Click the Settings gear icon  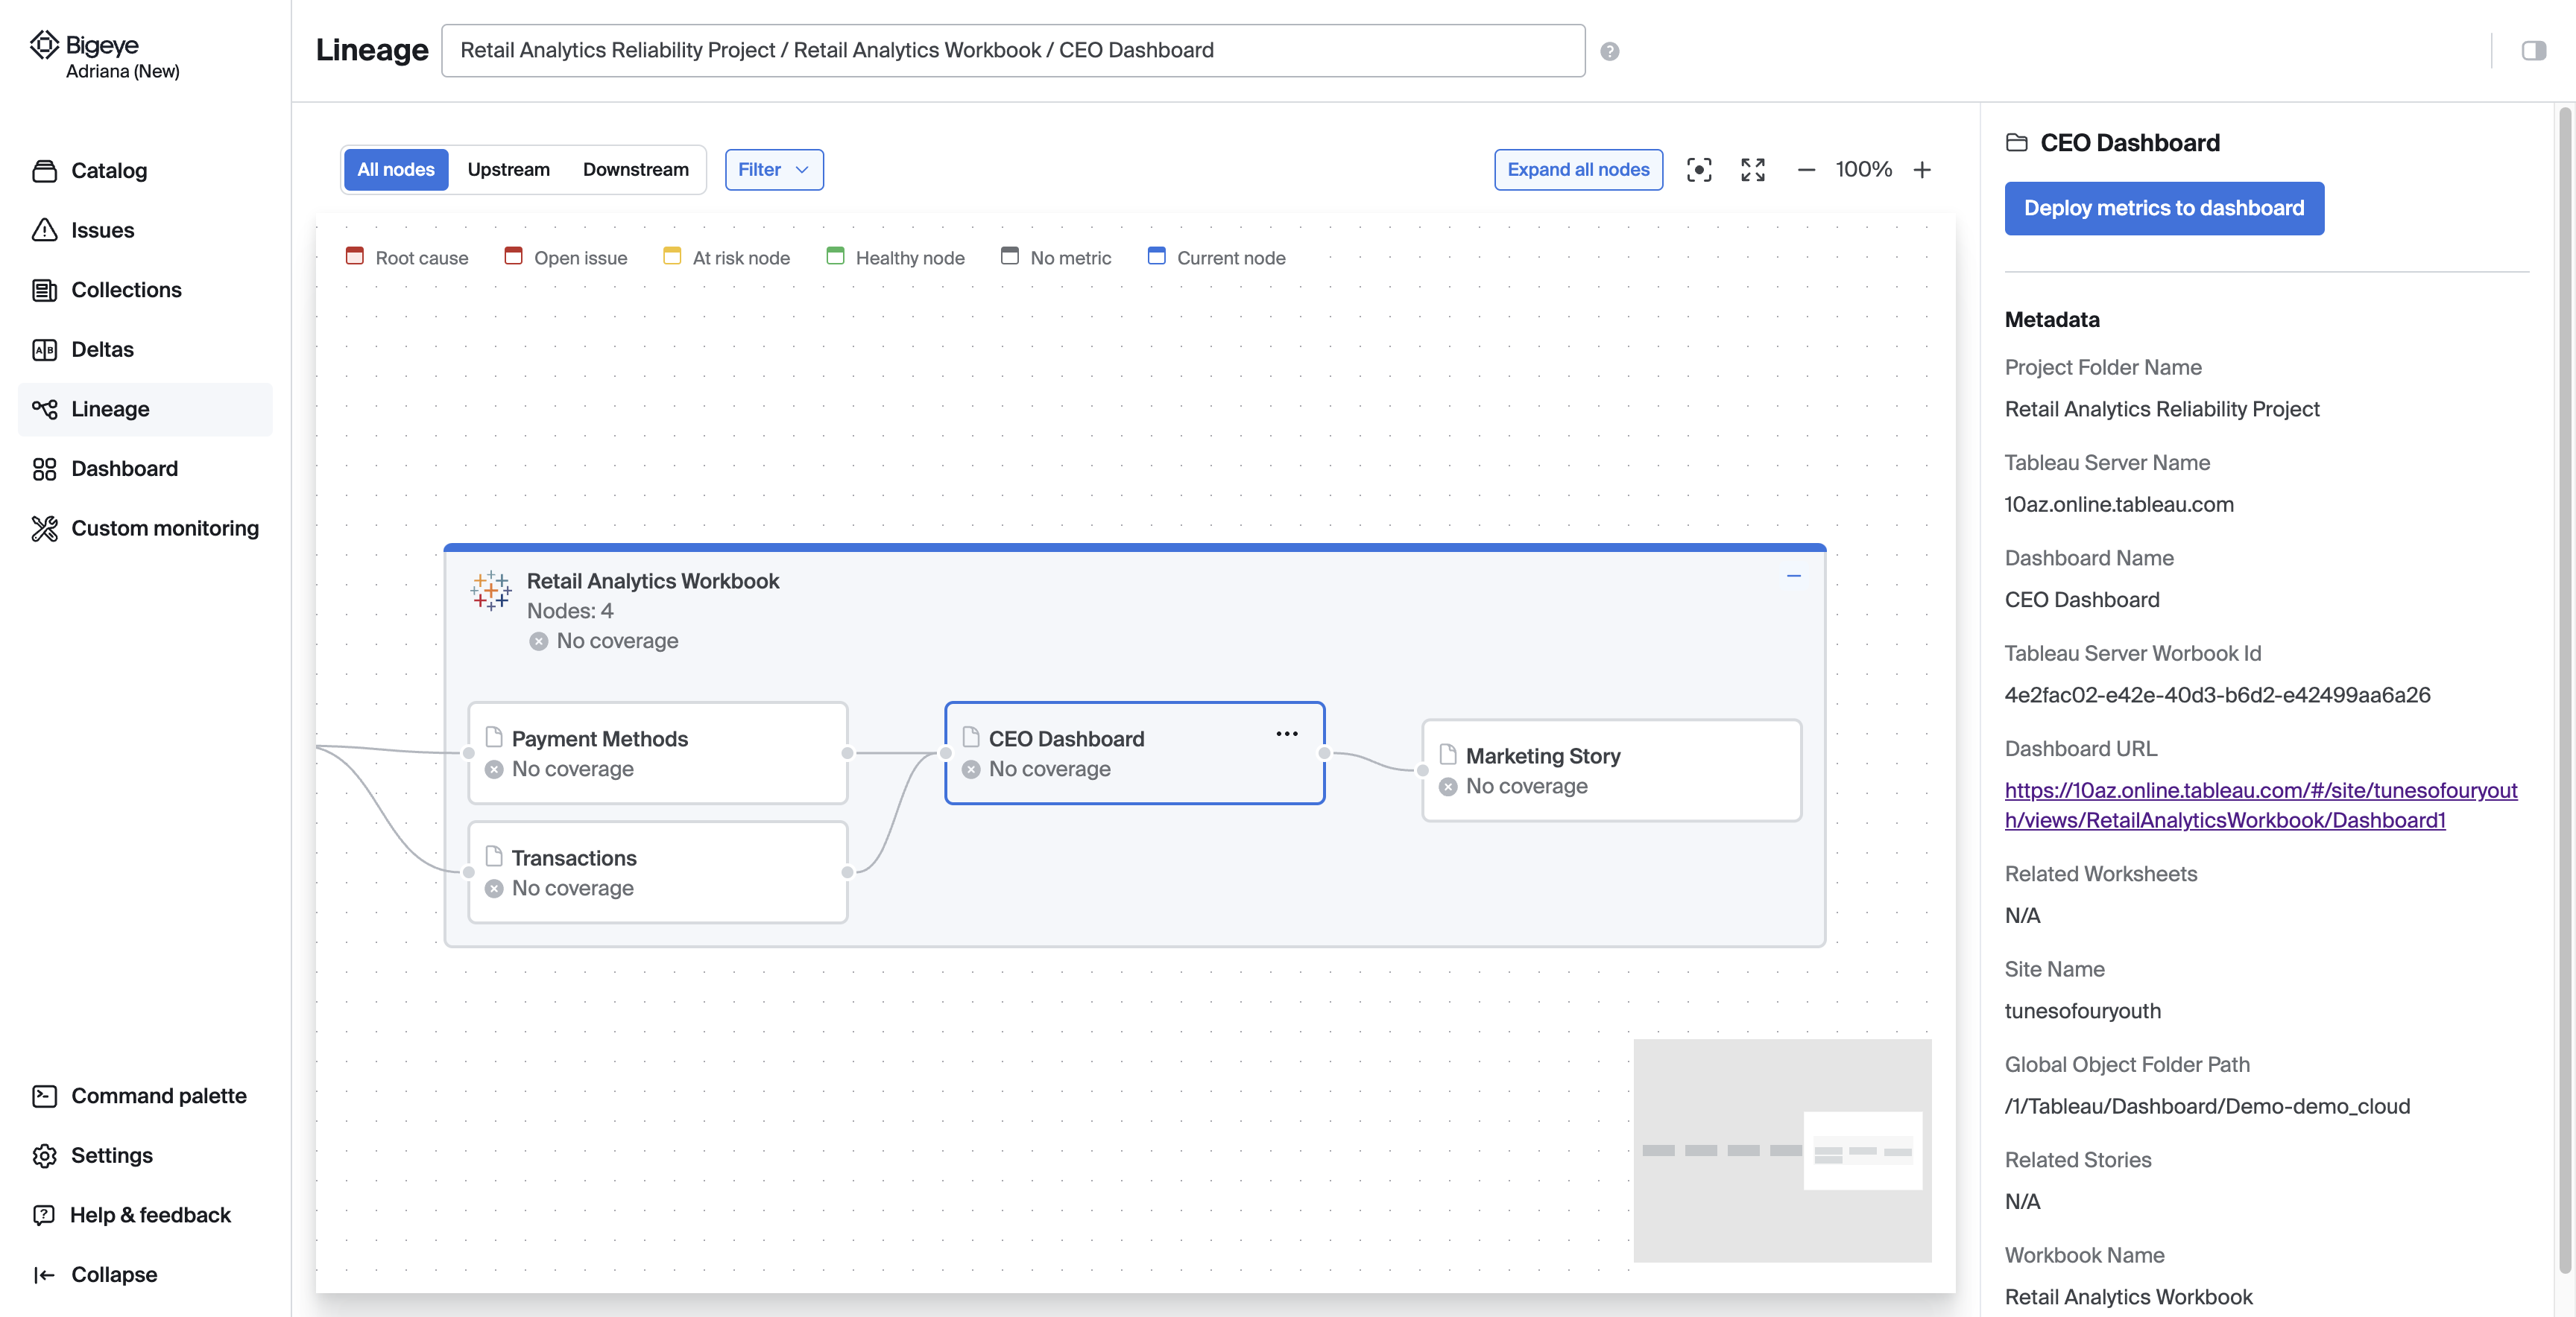pos(44,1156)
